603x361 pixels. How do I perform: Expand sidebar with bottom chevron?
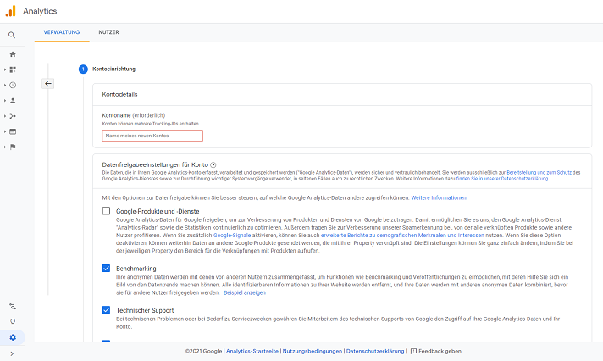12,353
